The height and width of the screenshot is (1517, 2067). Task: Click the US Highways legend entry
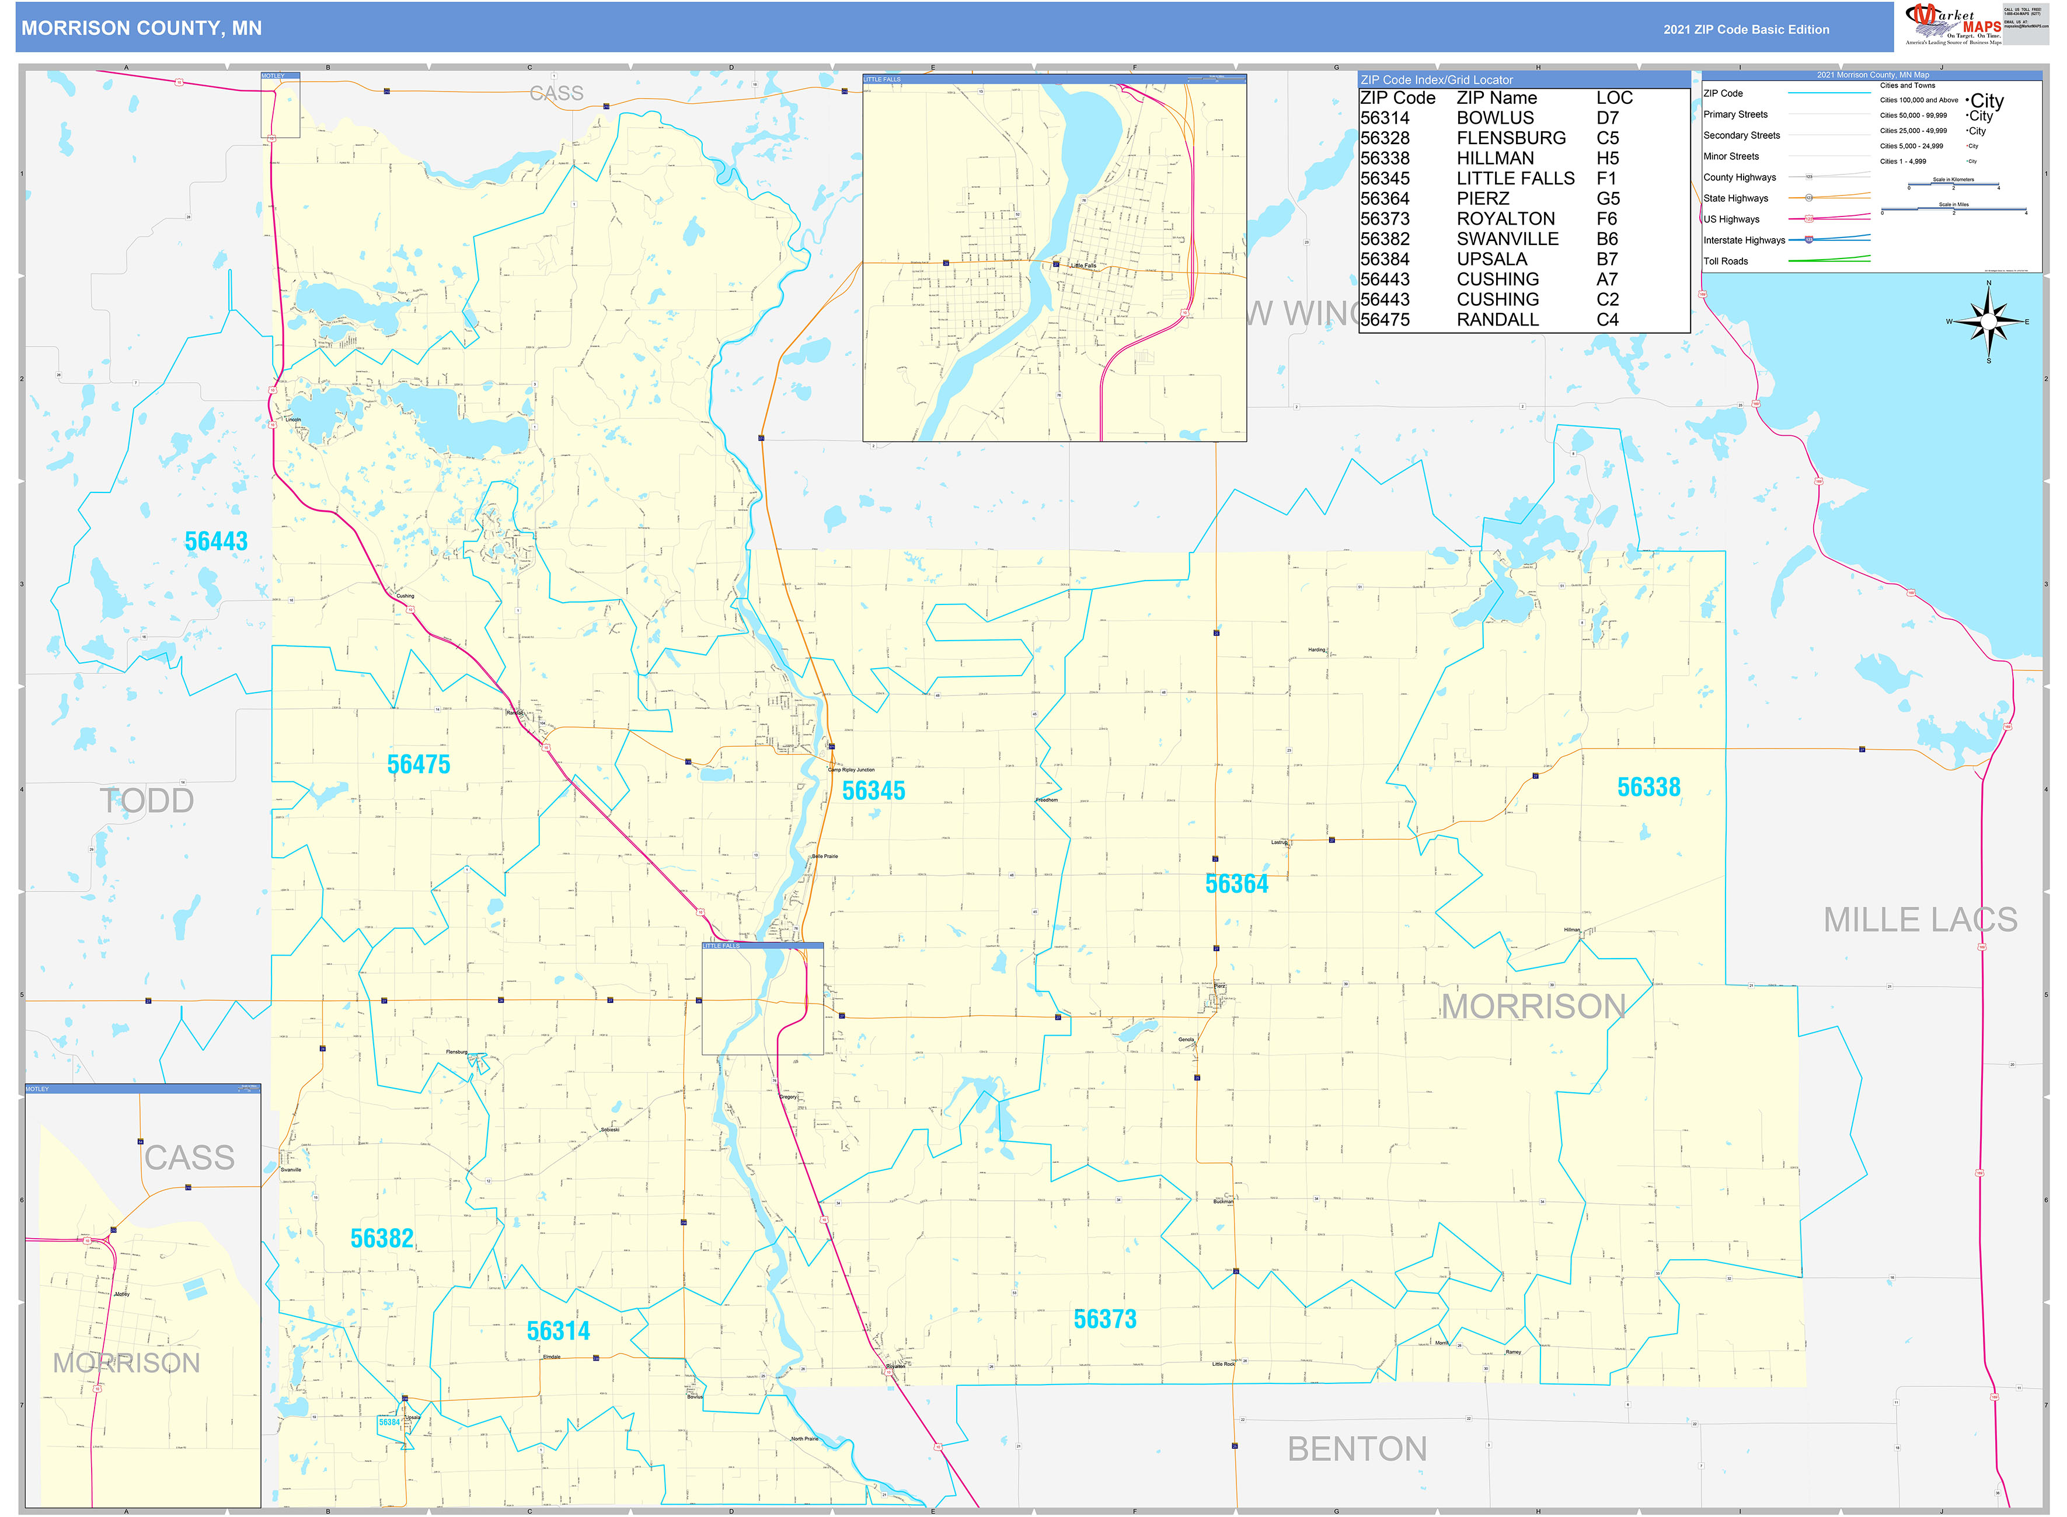tap(1731, 219)
